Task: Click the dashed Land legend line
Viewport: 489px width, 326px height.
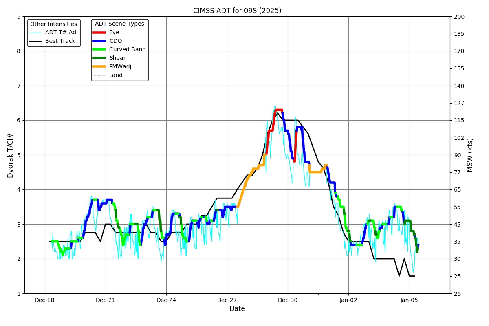Action: 99,75
